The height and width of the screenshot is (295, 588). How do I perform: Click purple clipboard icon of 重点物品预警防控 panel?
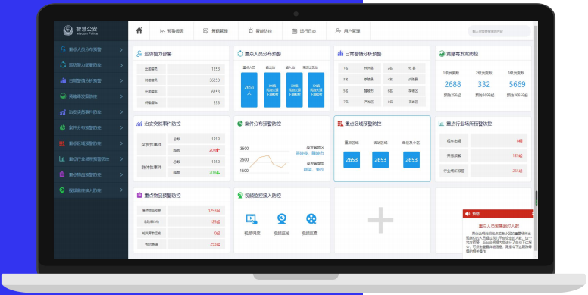tap(139, 195)
